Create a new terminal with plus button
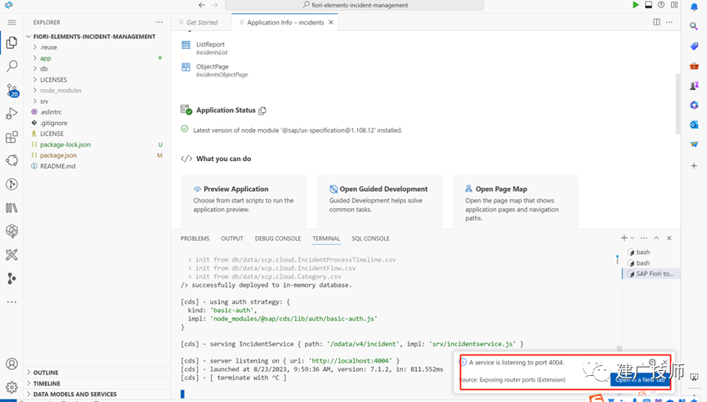This screenshot has height=402, width=707. [624, 238]
